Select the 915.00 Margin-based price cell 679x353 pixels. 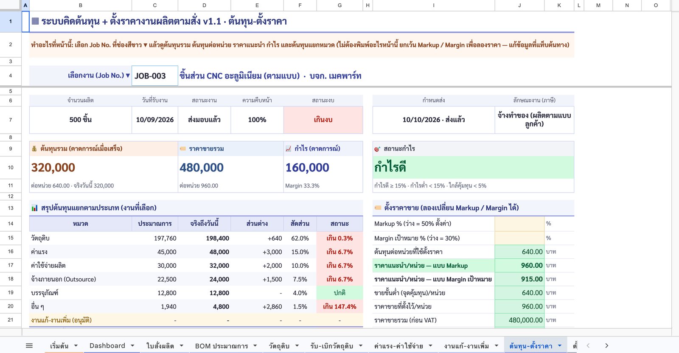[x=519, y=279]
